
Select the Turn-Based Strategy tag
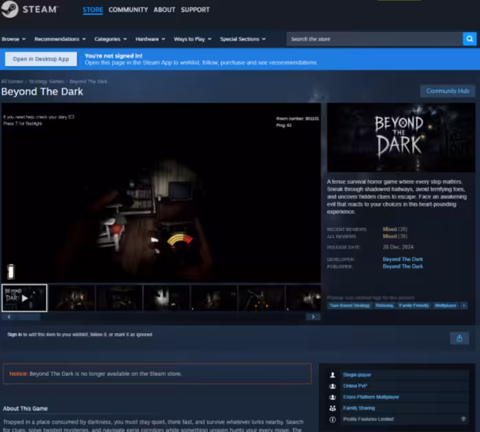350,306
